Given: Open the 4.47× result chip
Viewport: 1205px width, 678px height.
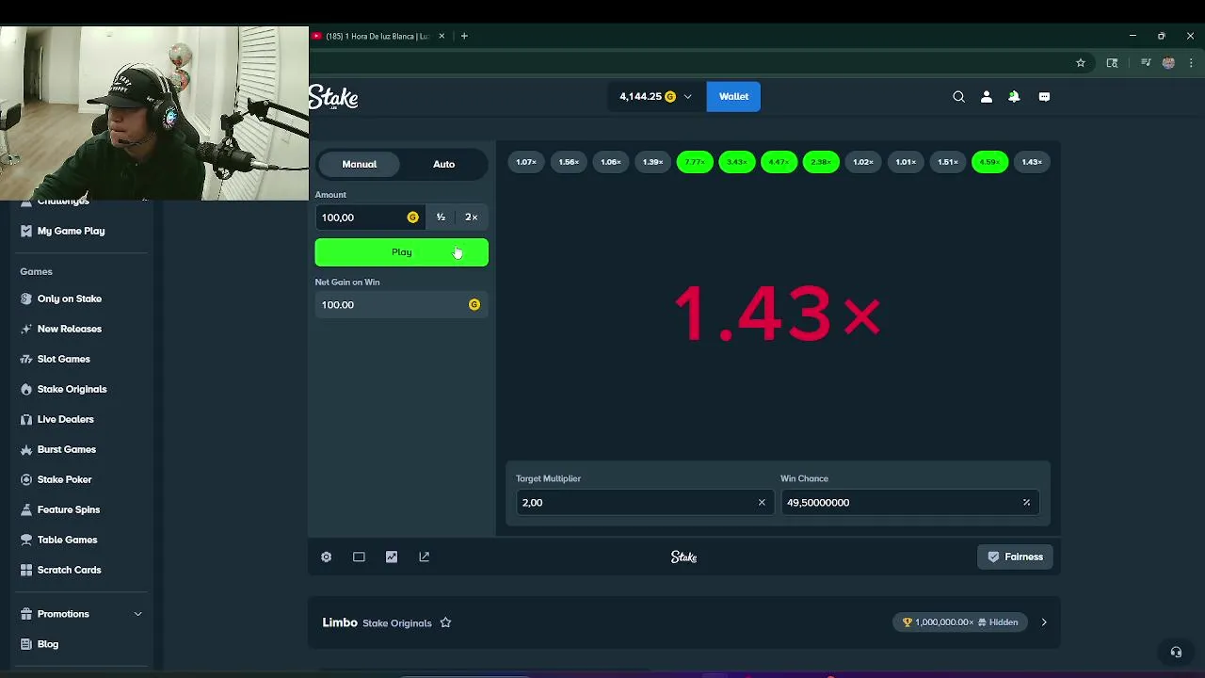Looking at the screenshot, I should (x=779, y=162).
